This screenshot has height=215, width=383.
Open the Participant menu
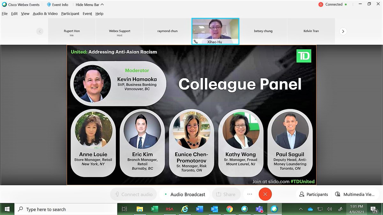point(70,14)
